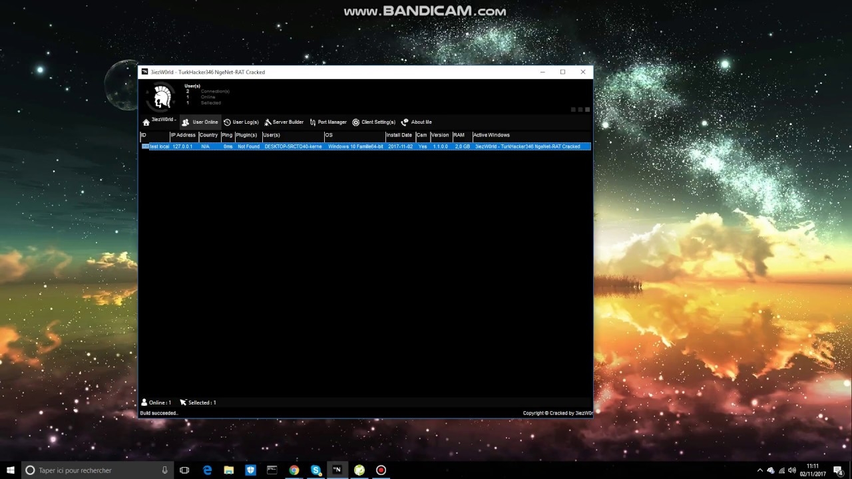
Task: Select the DESKTOP-5RCTO40-kerne user cell
Action: pyautogui.click(x=293, y=146)
